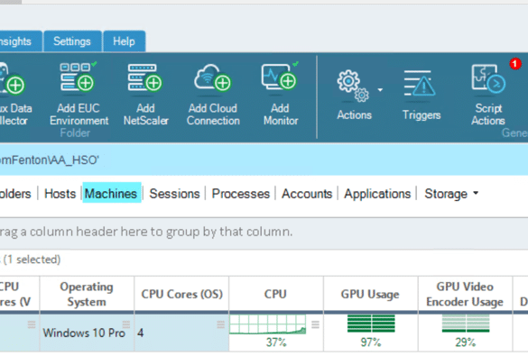528x356 pixels.
Task: Click the GPU Usage 97% bar indicator
Action: (371, 324)
